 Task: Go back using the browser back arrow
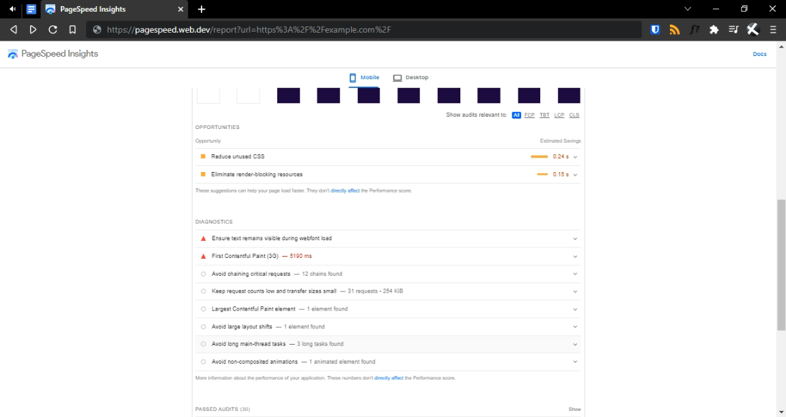point(14,30)
